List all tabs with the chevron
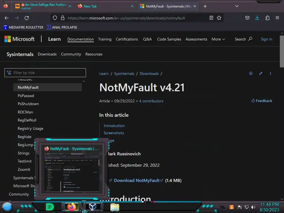The height and width of the screenshot is (213, 284). pos(237,6)
